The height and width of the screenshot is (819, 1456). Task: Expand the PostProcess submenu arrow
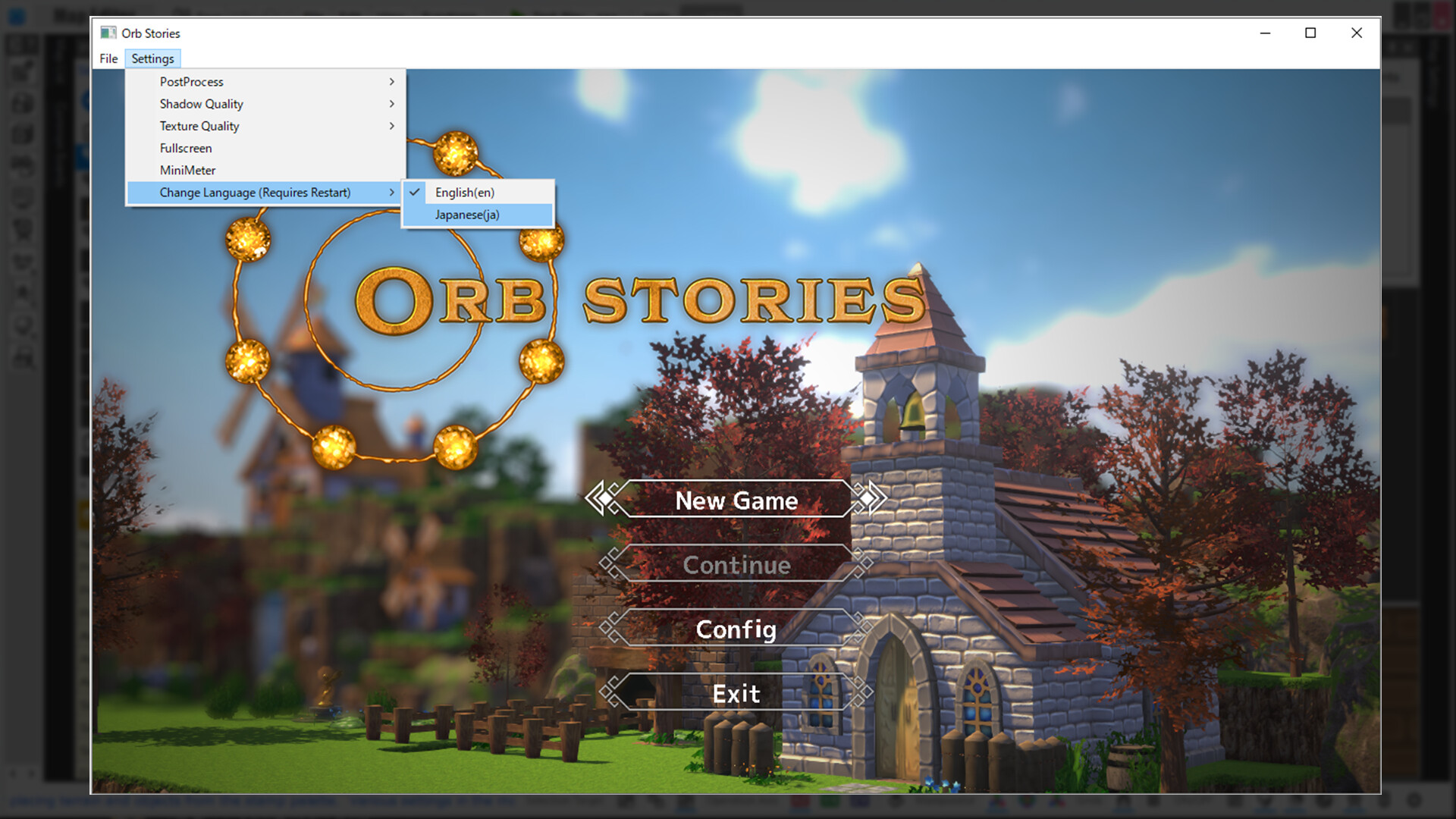(392, 82)
